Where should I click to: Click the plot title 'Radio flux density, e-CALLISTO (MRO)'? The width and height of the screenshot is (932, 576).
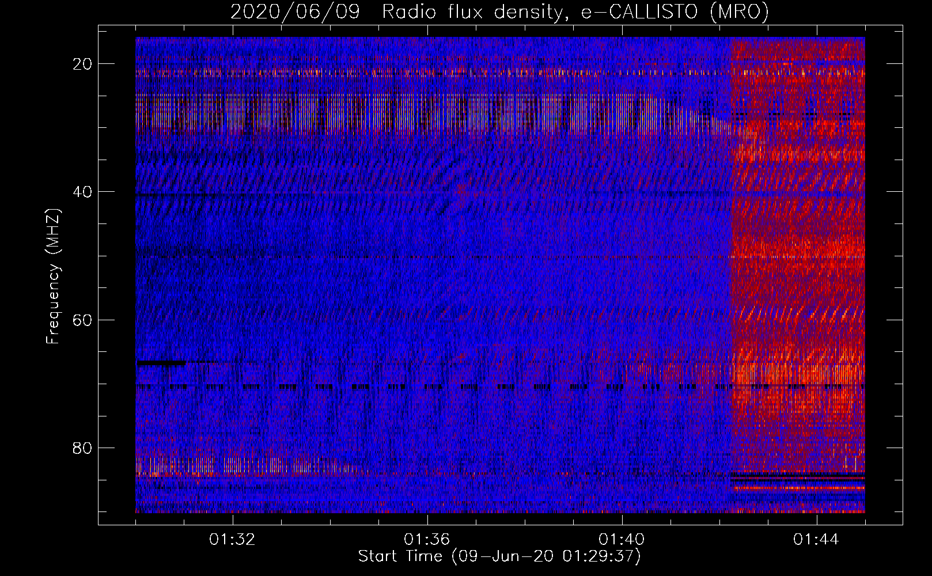[575, 11]
